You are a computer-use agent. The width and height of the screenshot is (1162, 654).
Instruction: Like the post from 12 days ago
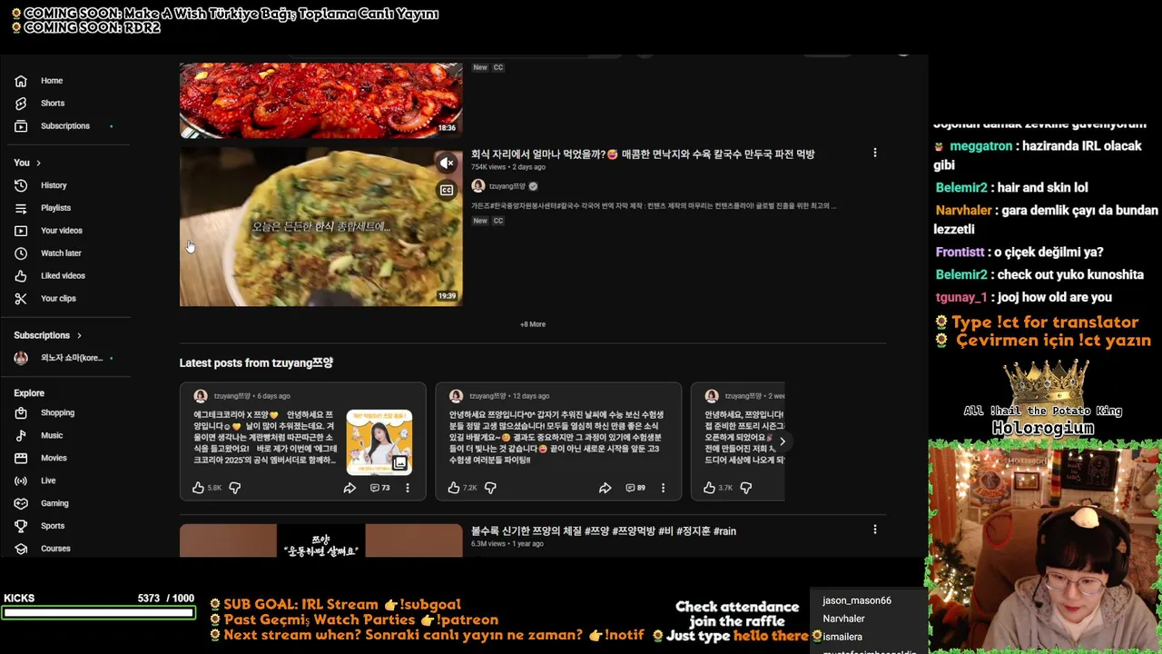(454, 488)
